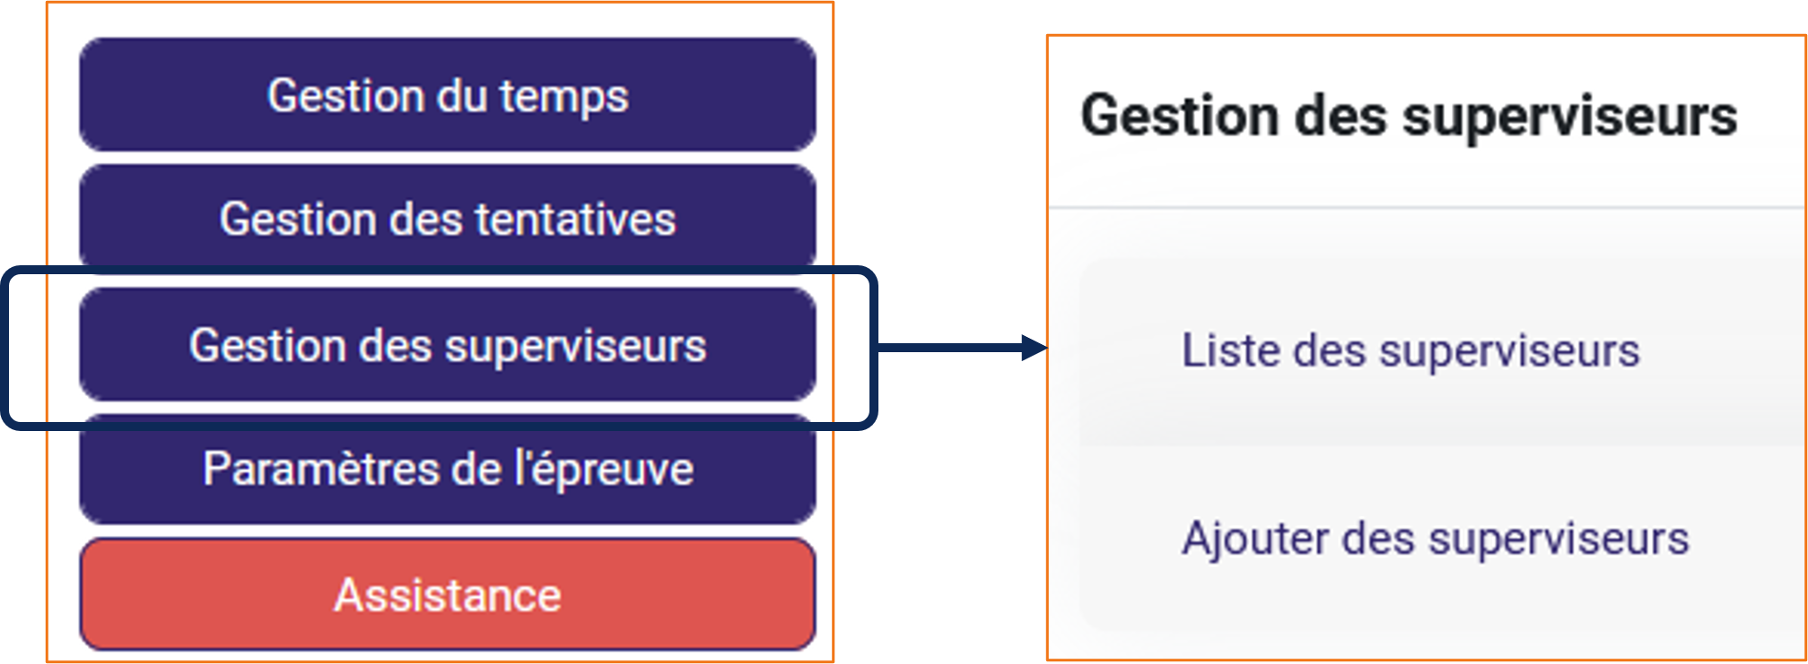Viewport: 1808px width, 664px height.
Task: Add new supervisors via the panel link
Action: (1435, 539)
